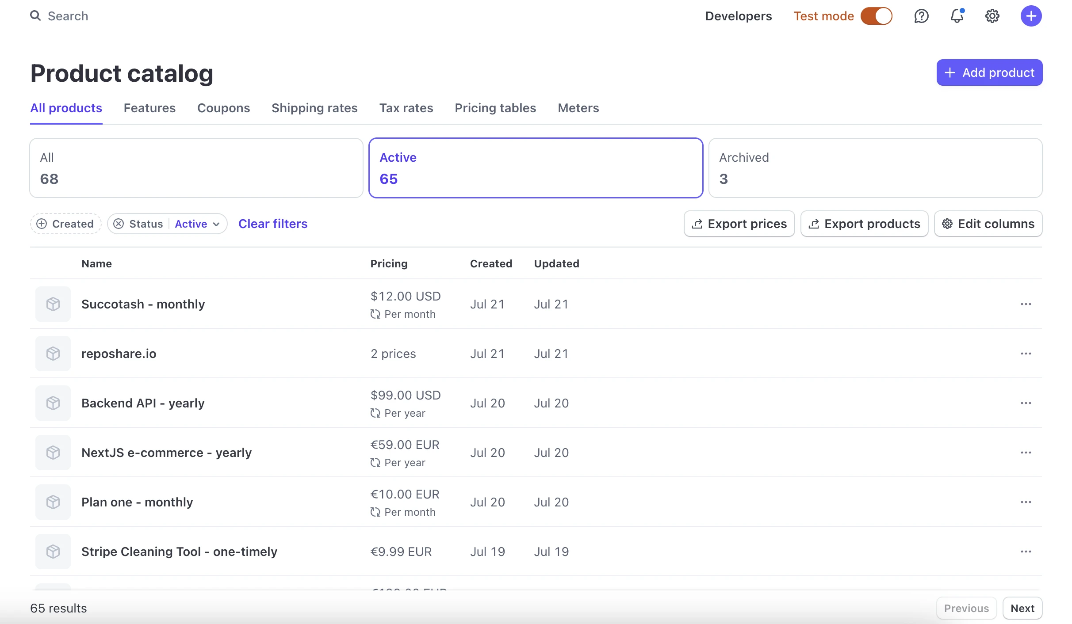
Task: Open product reposhare.io
Action: [x=119, y=354]
